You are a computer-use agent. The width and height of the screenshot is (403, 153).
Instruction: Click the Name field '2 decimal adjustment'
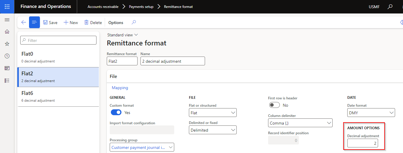point(172,61)
